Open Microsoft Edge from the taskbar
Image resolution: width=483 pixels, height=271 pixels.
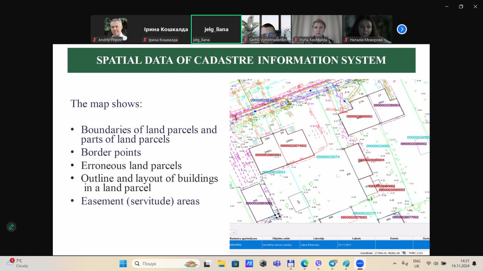point(305,263)
